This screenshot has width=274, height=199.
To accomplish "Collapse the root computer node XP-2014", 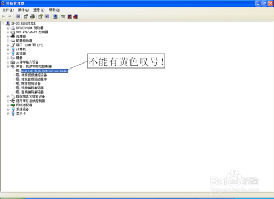I will click(3, 24).
